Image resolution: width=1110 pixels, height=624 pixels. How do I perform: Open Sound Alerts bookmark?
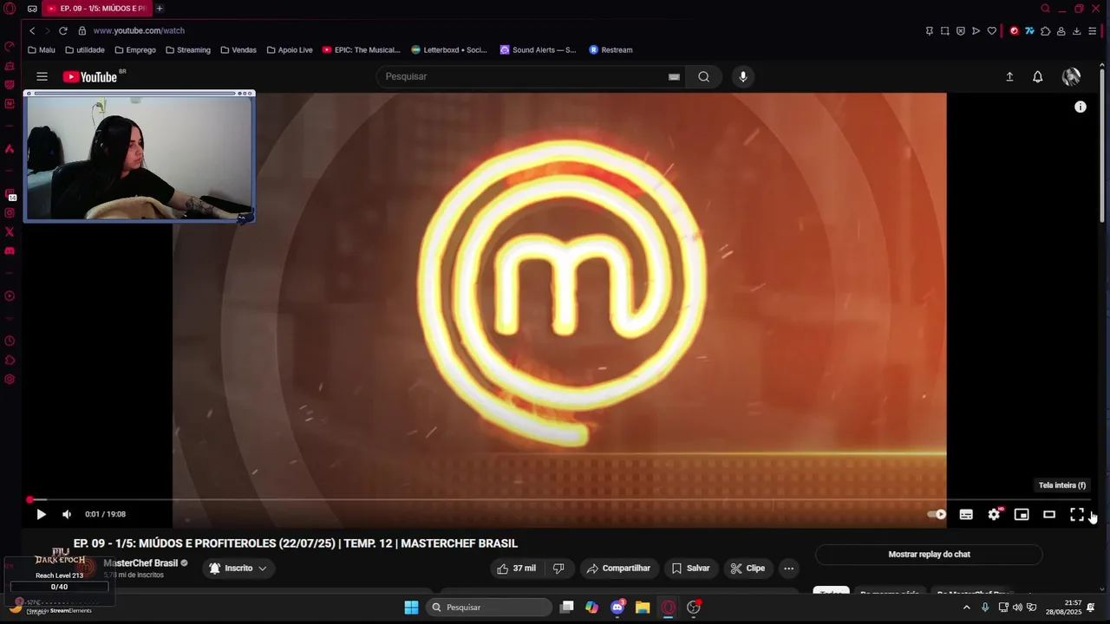point(538,50)
